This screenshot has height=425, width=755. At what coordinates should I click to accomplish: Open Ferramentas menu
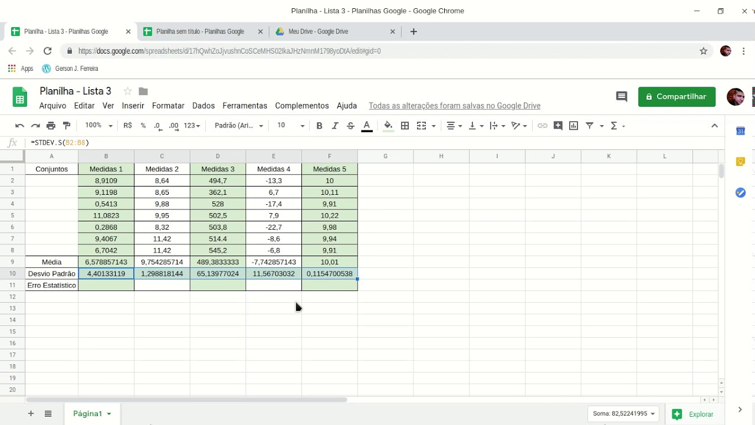click(x=245, y=106)
